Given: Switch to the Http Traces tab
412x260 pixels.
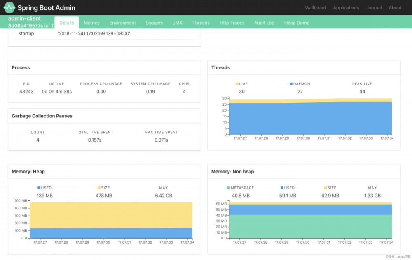Looking at the screenshot, I should pyautogui.click(x=232, y=23).
